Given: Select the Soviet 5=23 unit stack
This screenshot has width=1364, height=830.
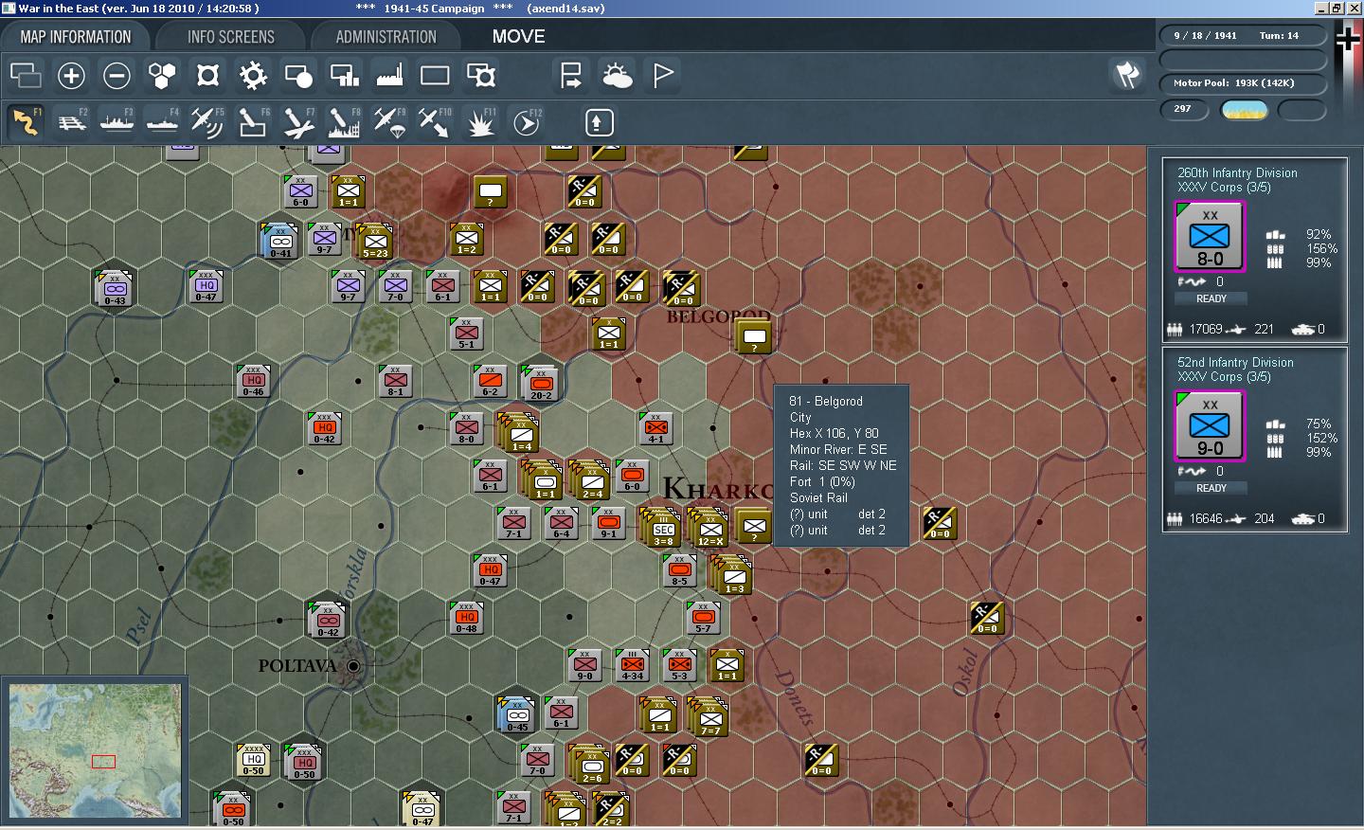Looking at the screenshot, I should tap(375, 242).
